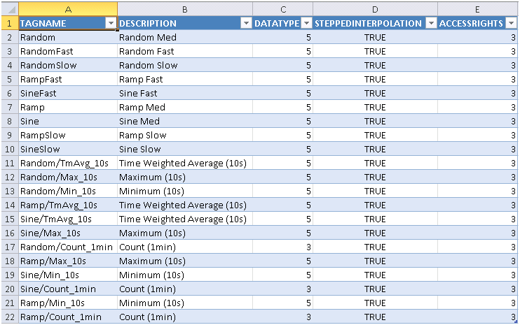Select the row 11 header
Image resolution: width=520 pixels, height=325 pixels.
[8, 163]
